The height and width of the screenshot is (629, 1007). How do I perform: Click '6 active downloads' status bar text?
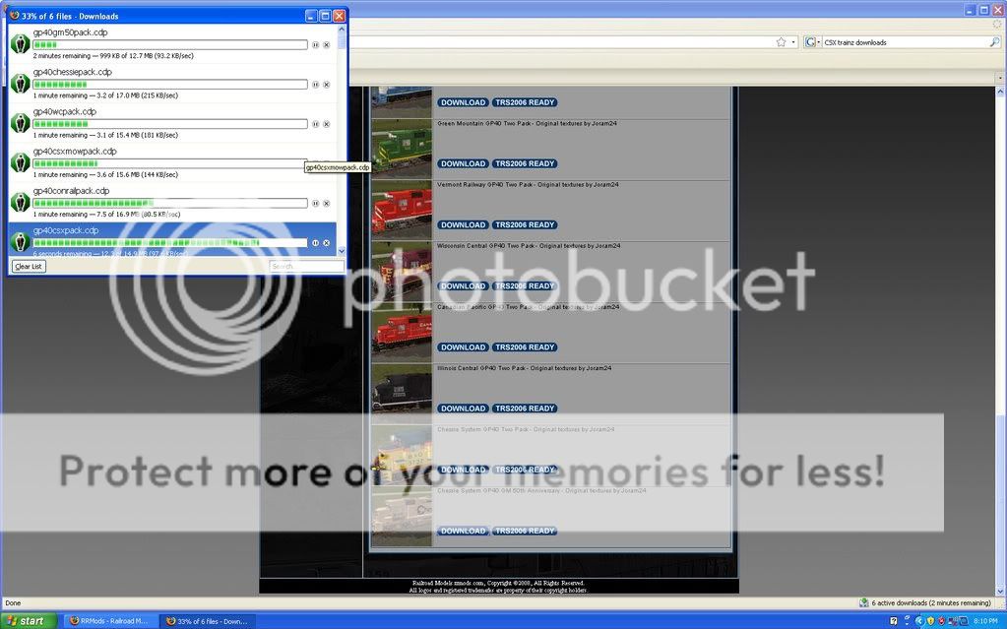tap(931, 603)
